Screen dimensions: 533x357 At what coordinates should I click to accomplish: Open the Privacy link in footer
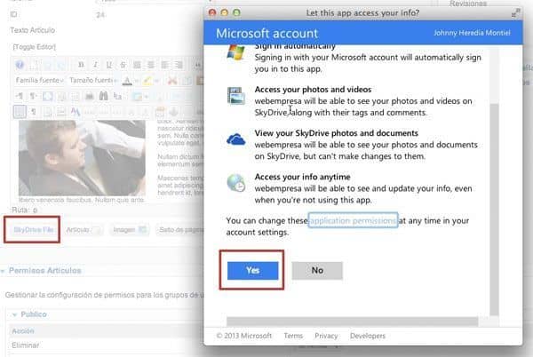(326, 336)
